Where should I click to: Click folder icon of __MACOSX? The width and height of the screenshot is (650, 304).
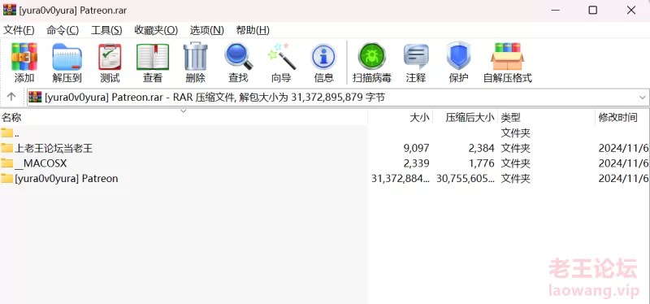click(6, 163)
